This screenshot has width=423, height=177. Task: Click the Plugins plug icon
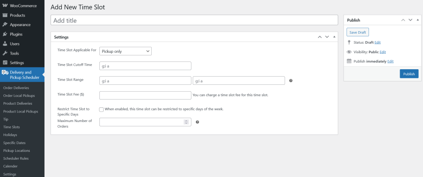pyautogui.click(x=5, y=34)
